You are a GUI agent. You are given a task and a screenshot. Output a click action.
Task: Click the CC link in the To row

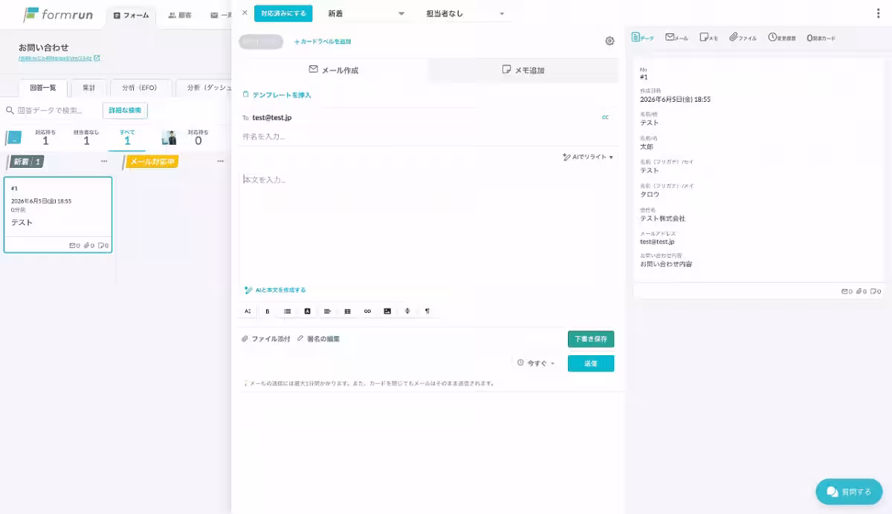click(x=605, y=117)
